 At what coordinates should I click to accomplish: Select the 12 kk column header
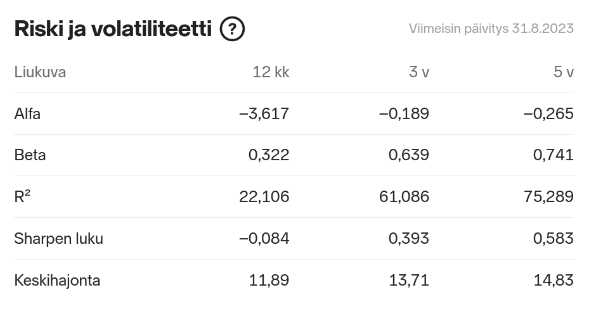click(271, 72)
